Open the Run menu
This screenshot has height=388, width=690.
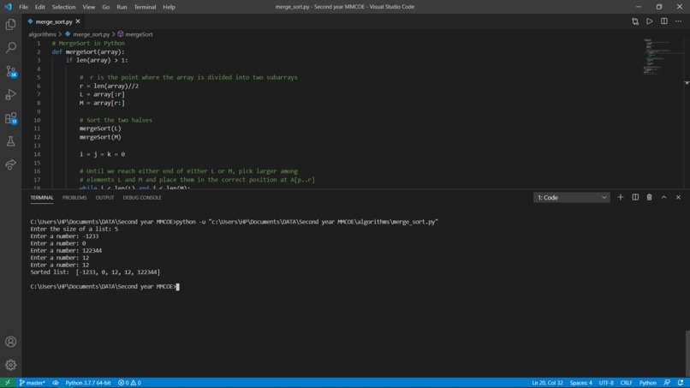click(122, 7)
